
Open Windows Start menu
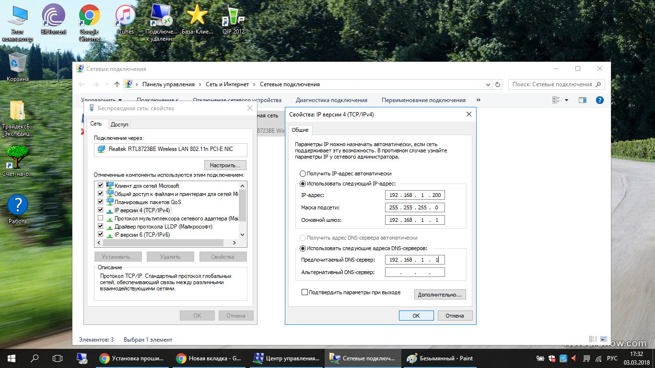click(x=12, y=358)
